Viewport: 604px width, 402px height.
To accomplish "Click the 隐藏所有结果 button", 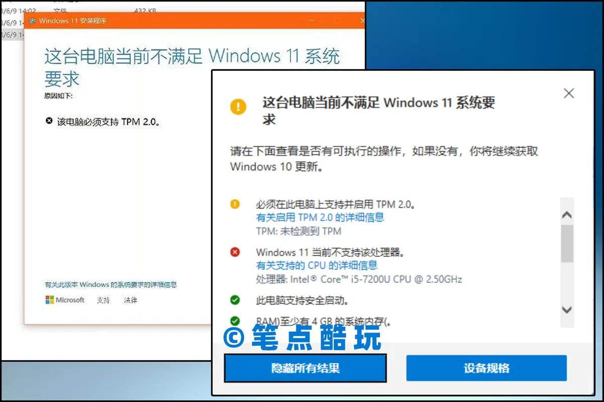I will tap(306, 368).
